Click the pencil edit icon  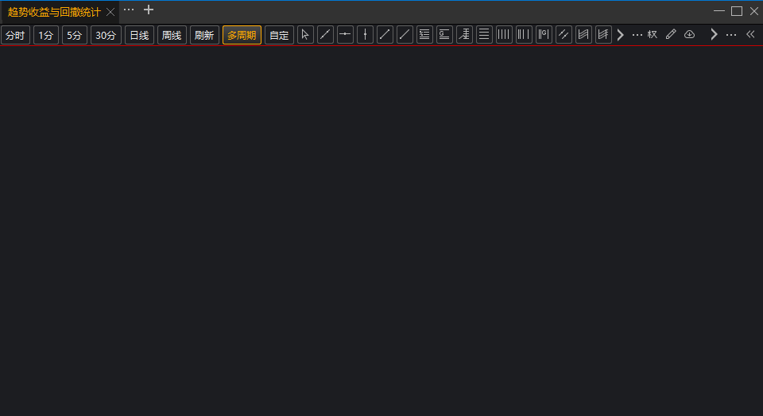[670, 35]
